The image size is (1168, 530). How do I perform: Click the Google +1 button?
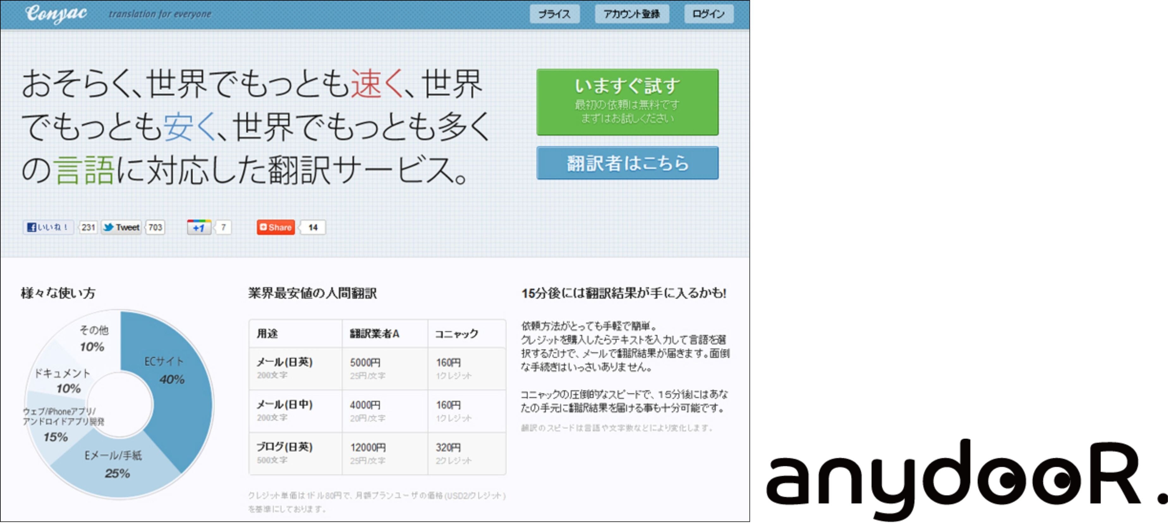pos(199,227)
